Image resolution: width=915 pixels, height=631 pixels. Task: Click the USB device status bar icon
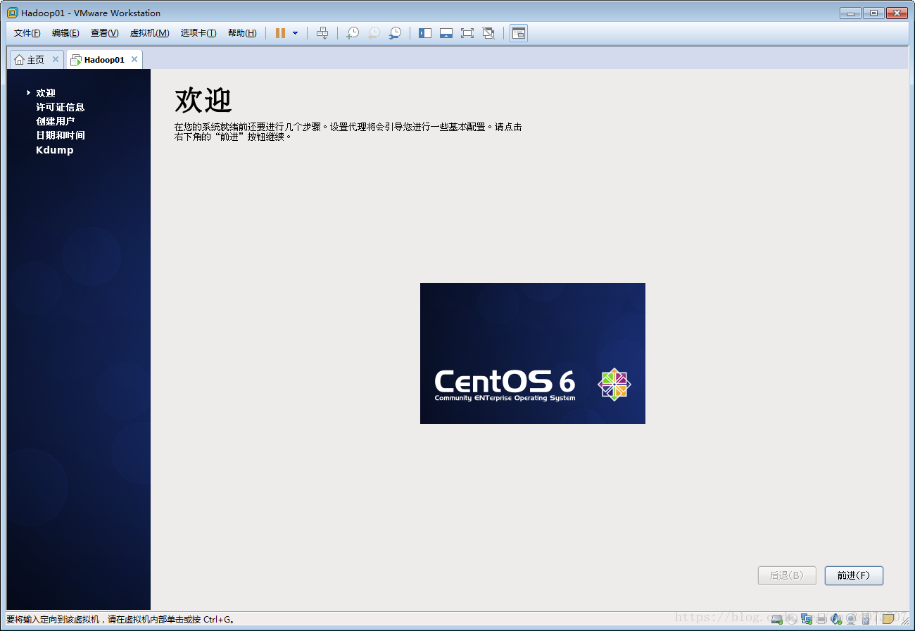tap(866, 618)
